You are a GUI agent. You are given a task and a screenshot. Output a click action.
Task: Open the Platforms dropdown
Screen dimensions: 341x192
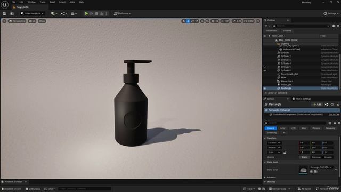[122, 13]
